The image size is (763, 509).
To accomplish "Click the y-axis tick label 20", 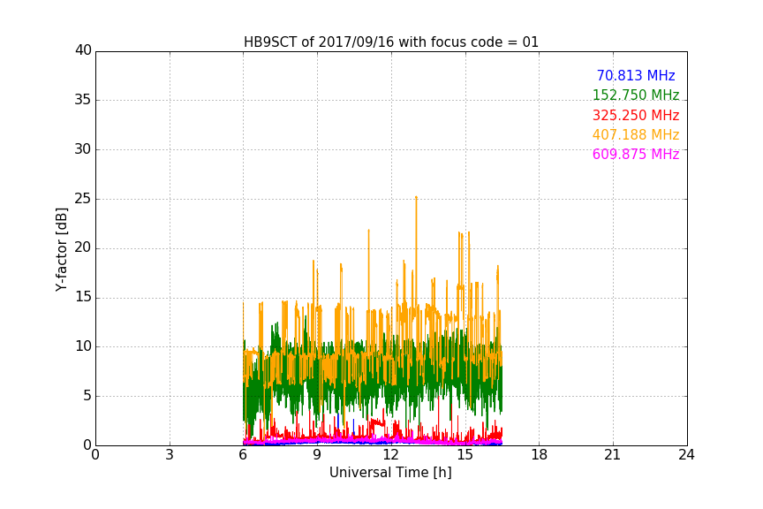I will pyautogui.click(x=83, y=248).
